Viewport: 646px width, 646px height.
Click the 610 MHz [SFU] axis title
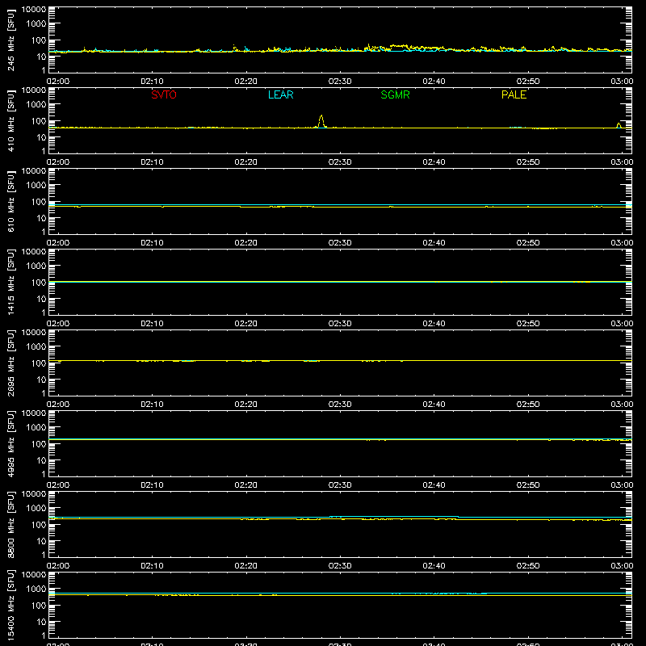tap(10, 201)
